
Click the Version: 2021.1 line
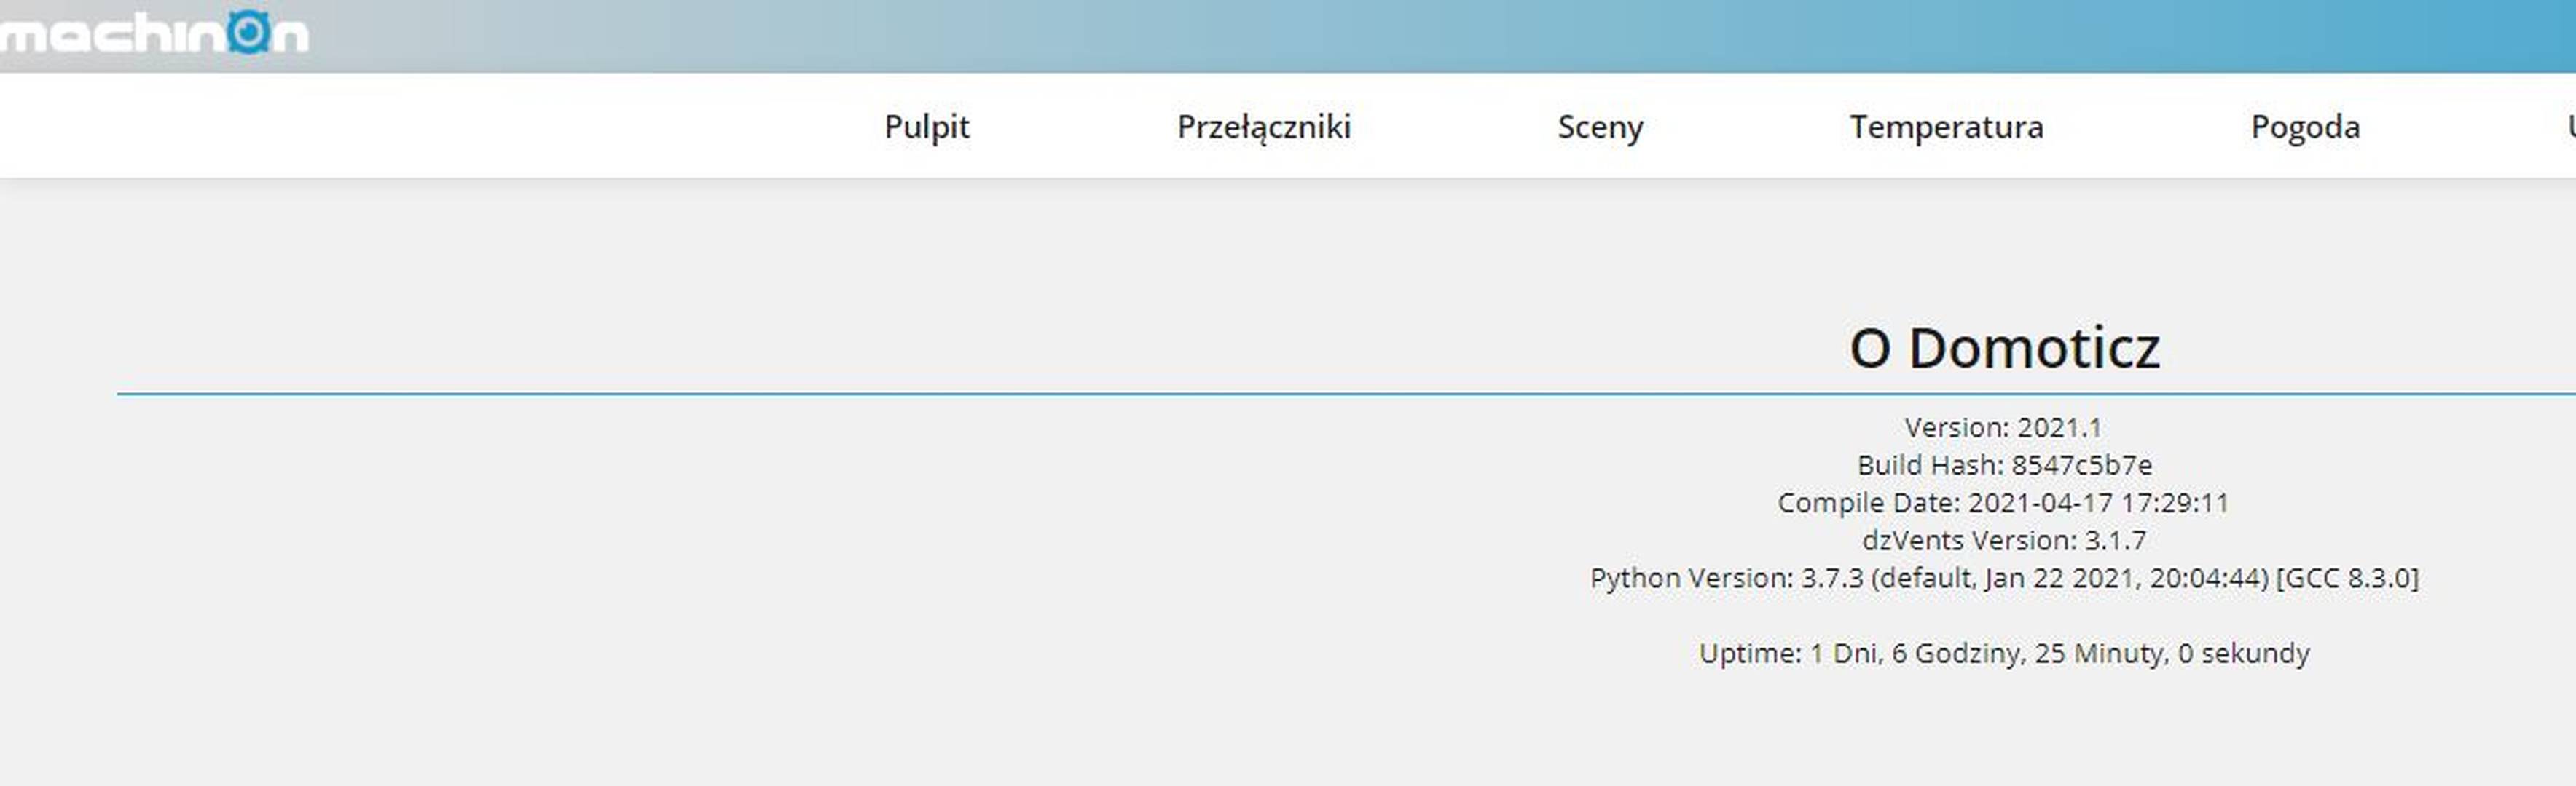2003,427
